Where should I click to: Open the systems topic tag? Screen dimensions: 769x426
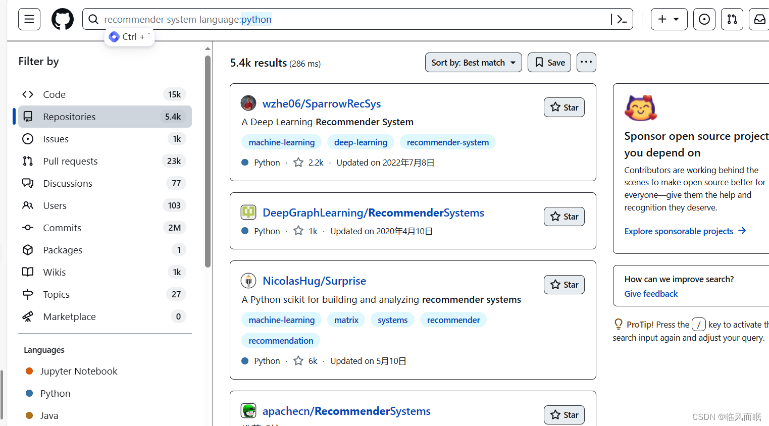(x=392, y=320)
